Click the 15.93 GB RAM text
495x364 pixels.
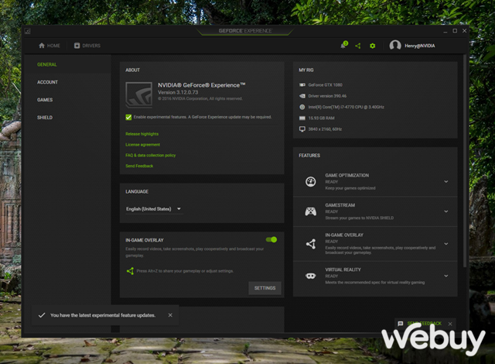(321, 118)
